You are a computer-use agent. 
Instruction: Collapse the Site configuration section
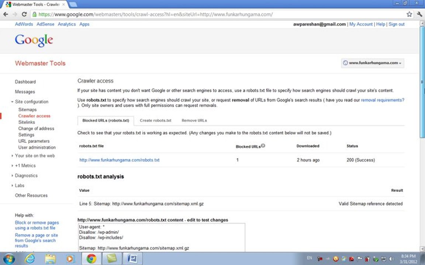[x=12, y=102]
